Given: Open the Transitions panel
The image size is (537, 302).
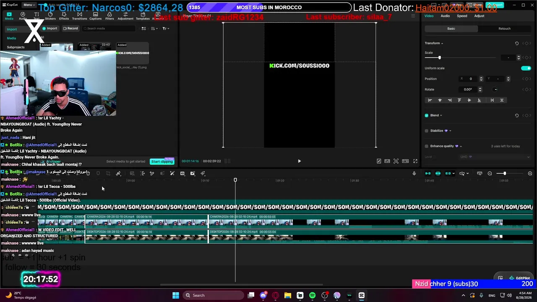Looking at the screenshot, I should click(x=79, y=16).
